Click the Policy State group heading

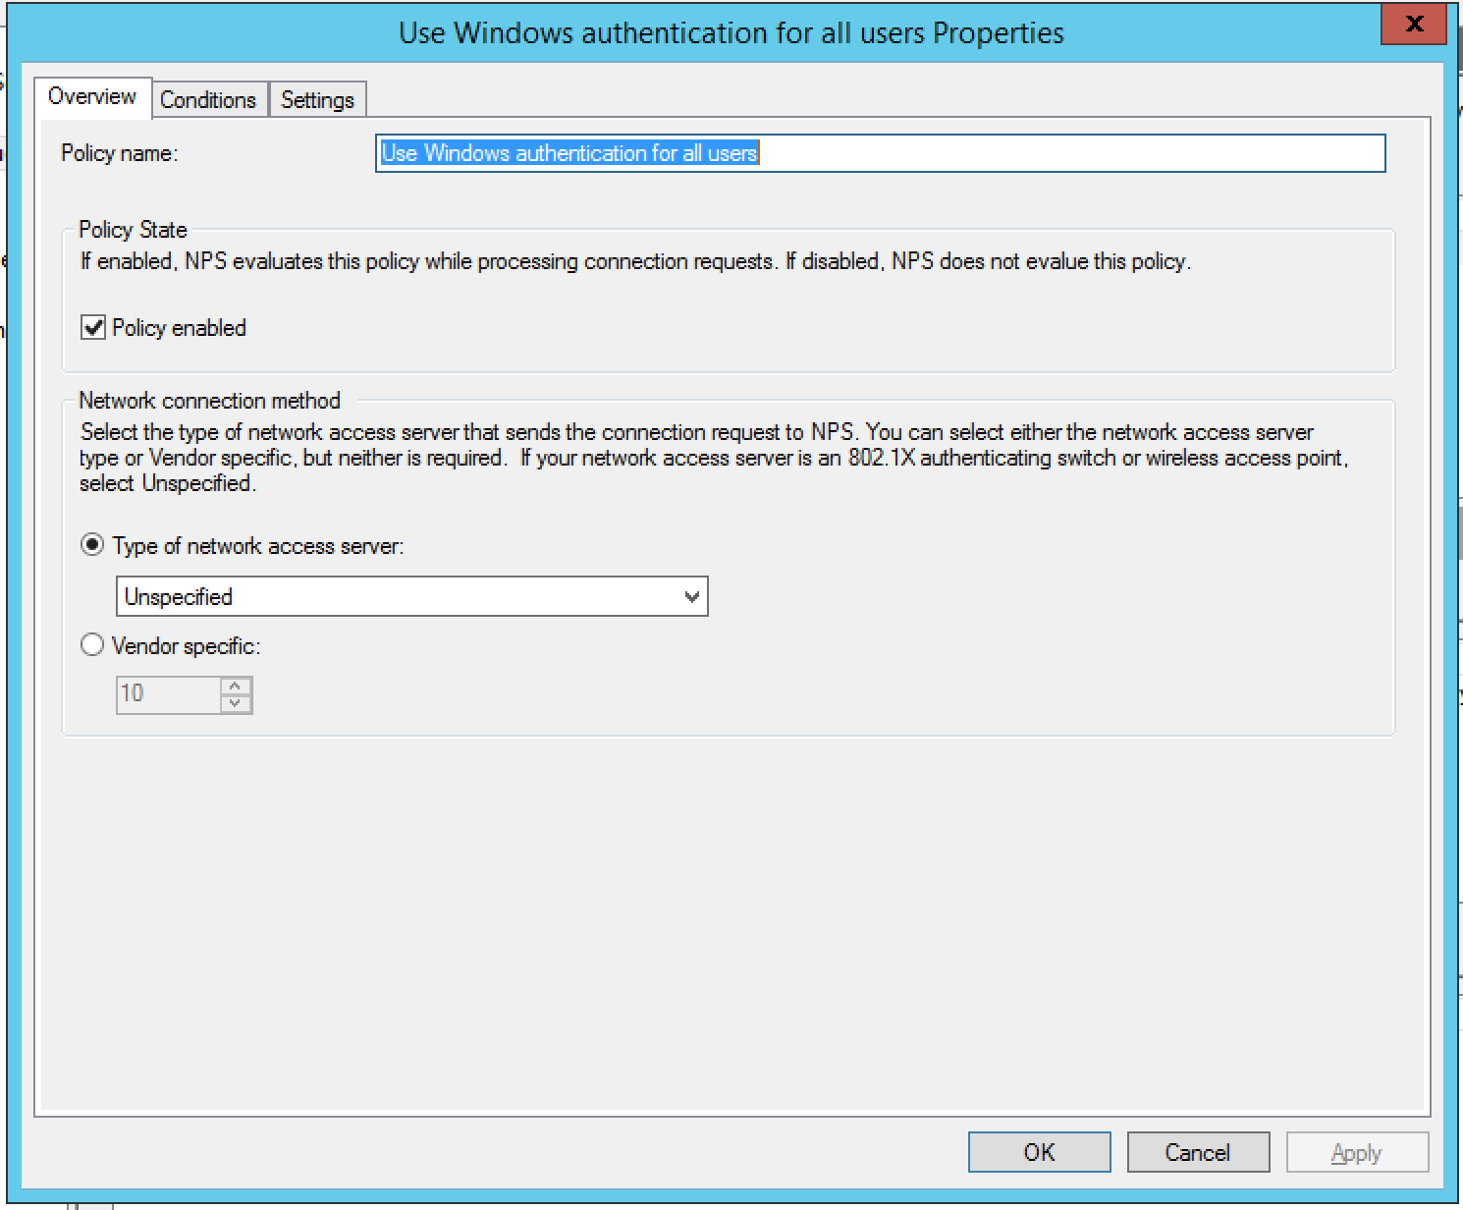[133, 230]
